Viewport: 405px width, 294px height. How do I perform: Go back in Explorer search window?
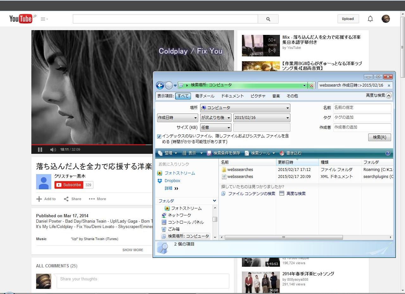[x=160, y=85]
